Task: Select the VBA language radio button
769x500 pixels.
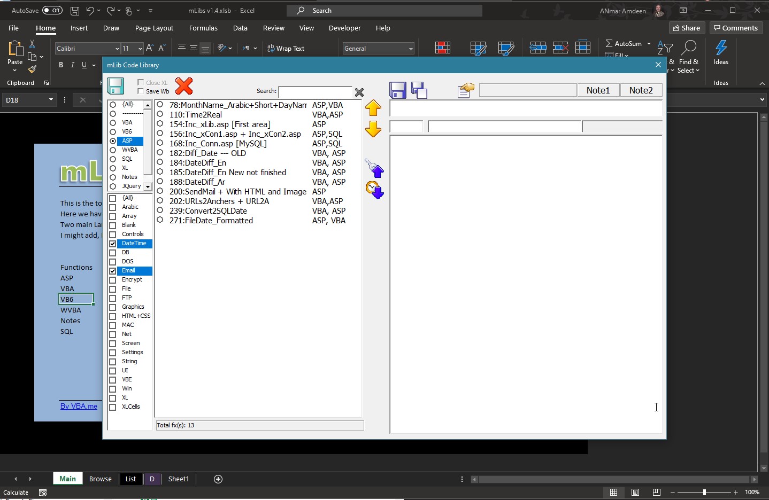Action: 113,123
